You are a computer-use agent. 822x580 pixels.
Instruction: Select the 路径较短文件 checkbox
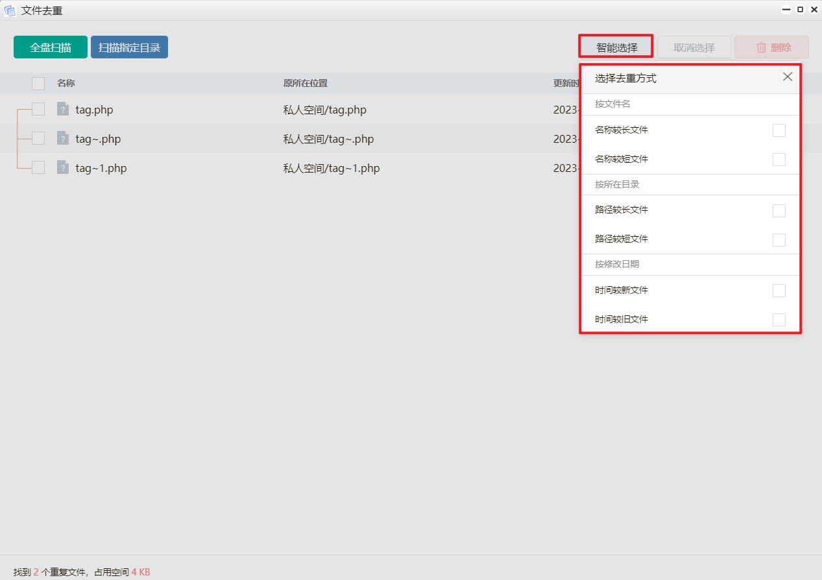click(779, 239)
